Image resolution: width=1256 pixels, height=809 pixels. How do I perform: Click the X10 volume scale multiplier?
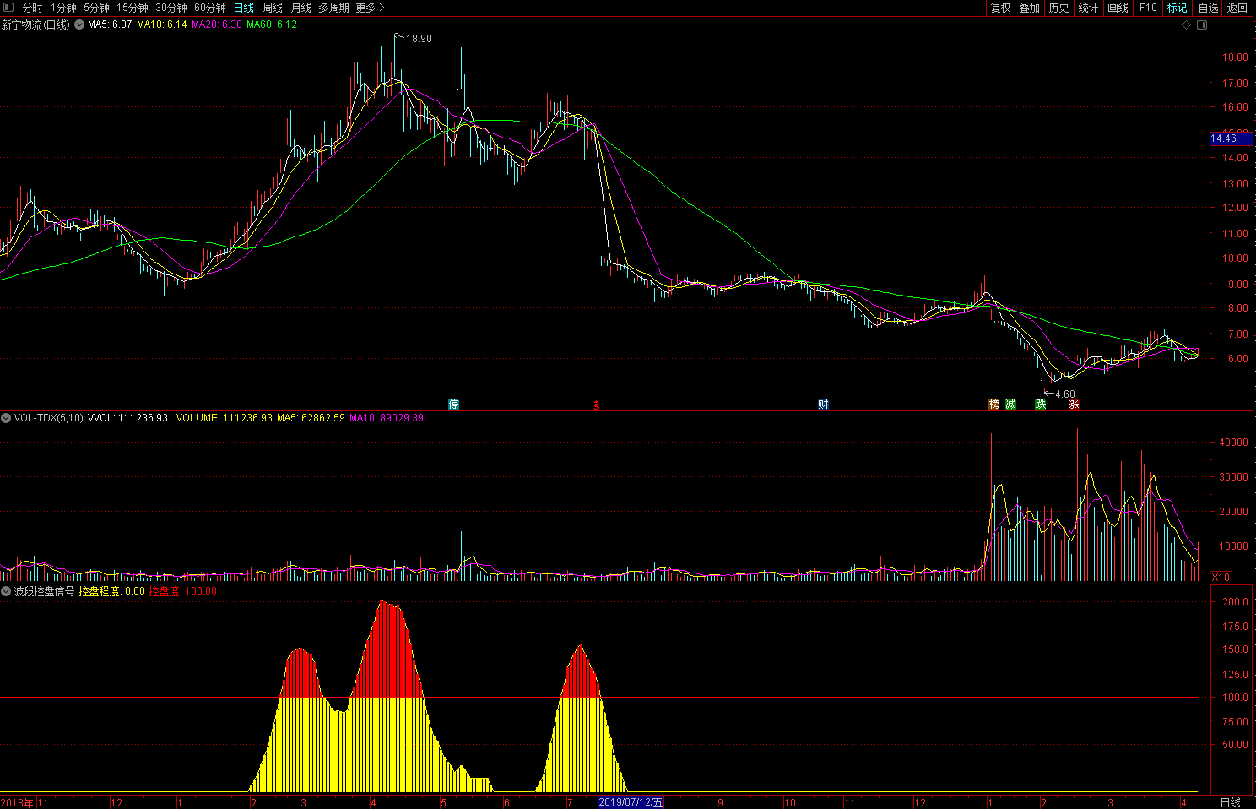point(1221,577)
